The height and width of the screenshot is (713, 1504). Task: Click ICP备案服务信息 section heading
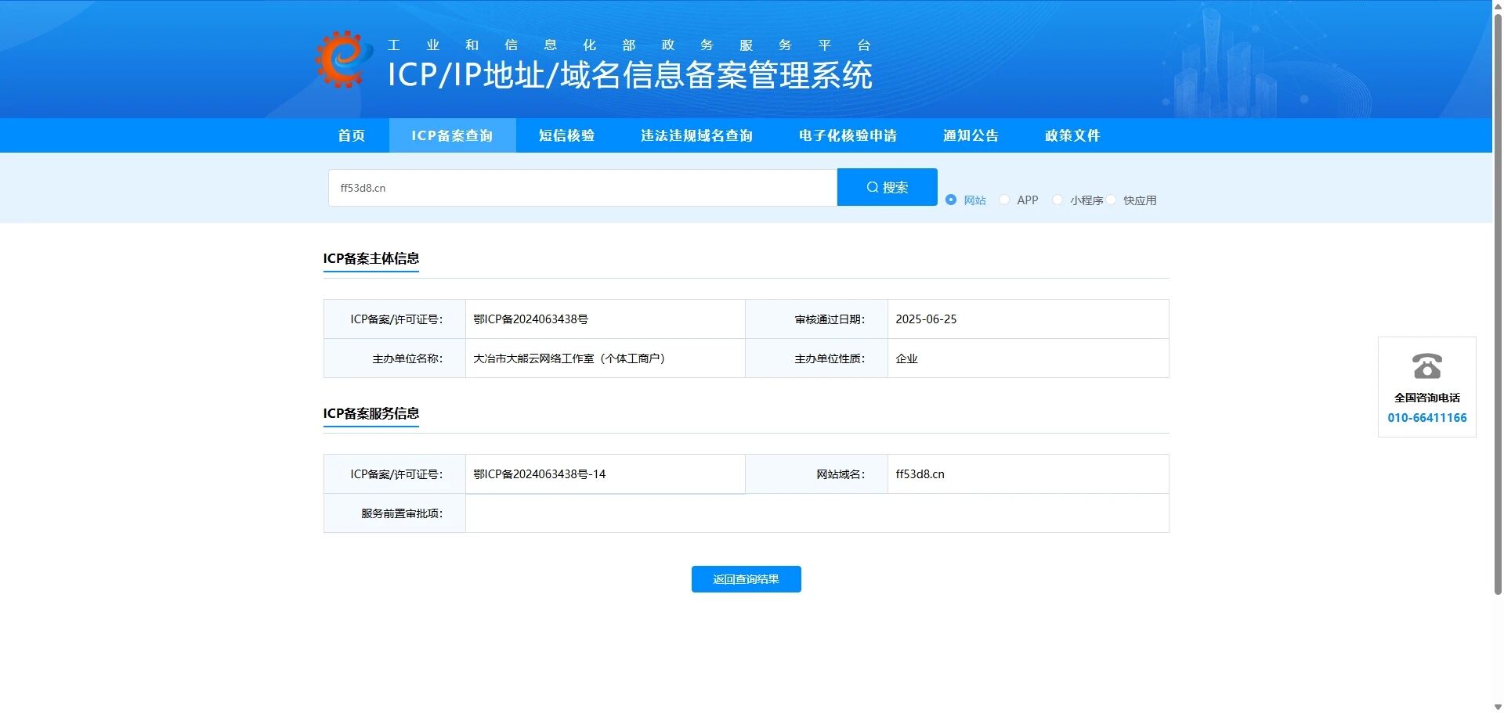[x=371, y=413]
